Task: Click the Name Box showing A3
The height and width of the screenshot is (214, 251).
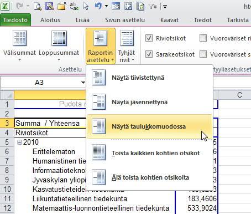Action: (x=40, y=83)
